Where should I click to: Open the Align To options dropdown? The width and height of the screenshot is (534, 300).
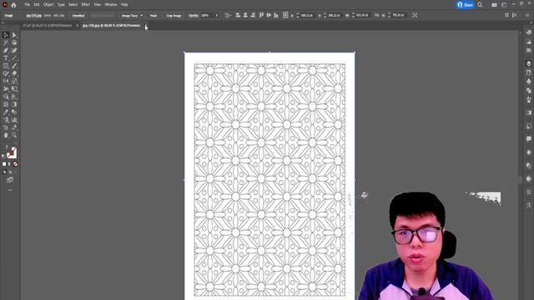(228, 15)
